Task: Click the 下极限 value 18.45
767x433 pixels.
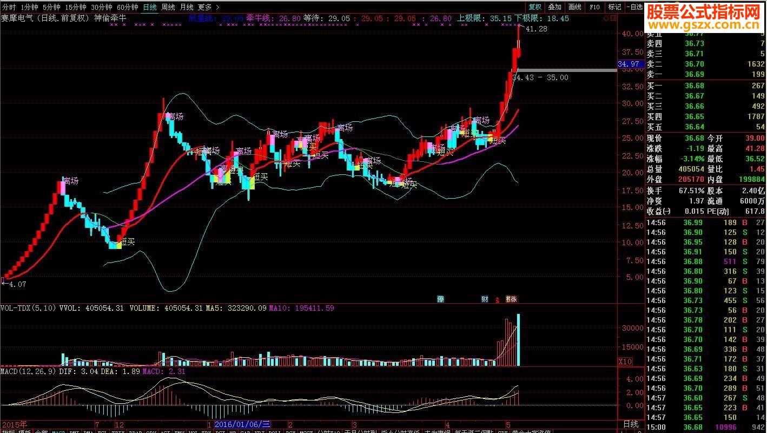Action: (x=558, y=18)
